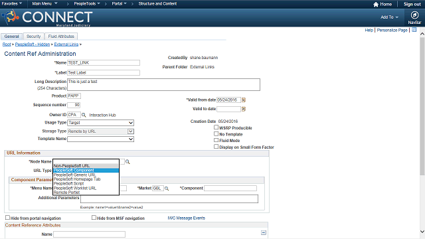Select Non-PeopleSoft URL from the list
This screenshot has width=425, height=239.
[x=86, y=166]
